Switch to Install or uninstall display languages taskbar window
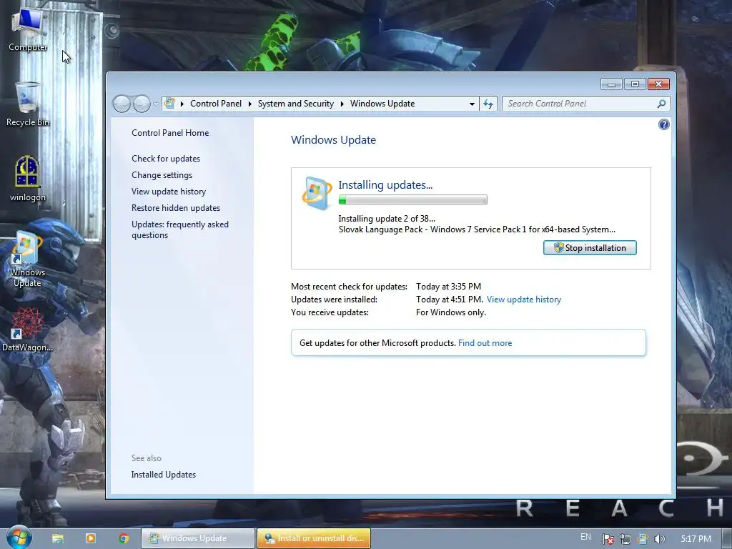The width and height of the screenshot is (732, 549). click(x=314, y=538)
